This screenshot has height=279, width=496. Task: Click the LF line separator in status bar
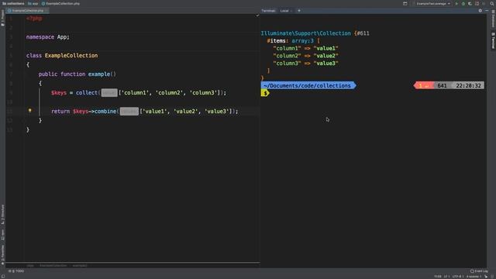446,277
